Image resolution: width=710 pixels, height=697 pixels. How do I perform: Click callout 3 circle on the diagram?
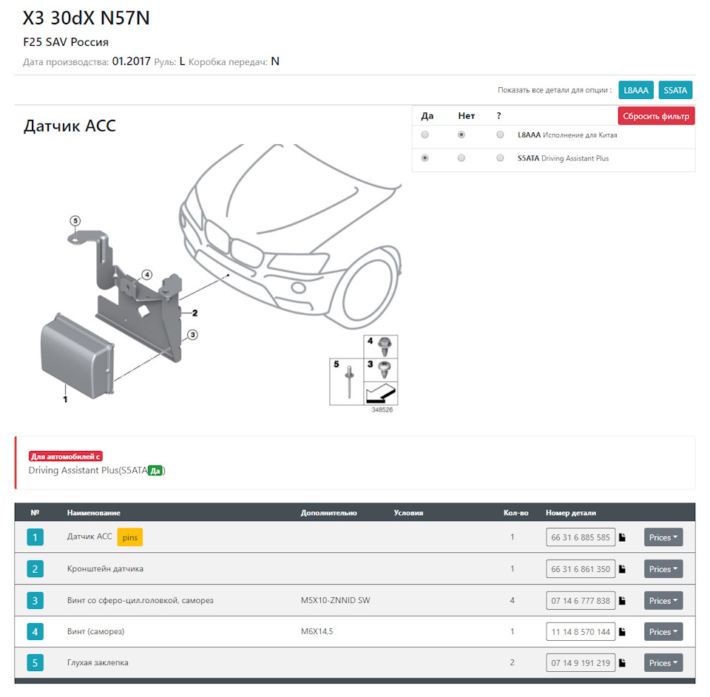tap(192, 335)
